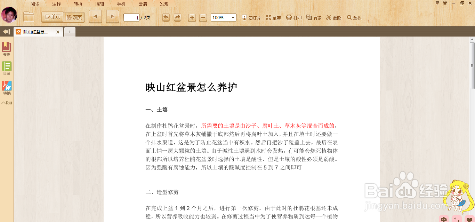
Task: Click the 打印 print button
Action: [294, 17]
